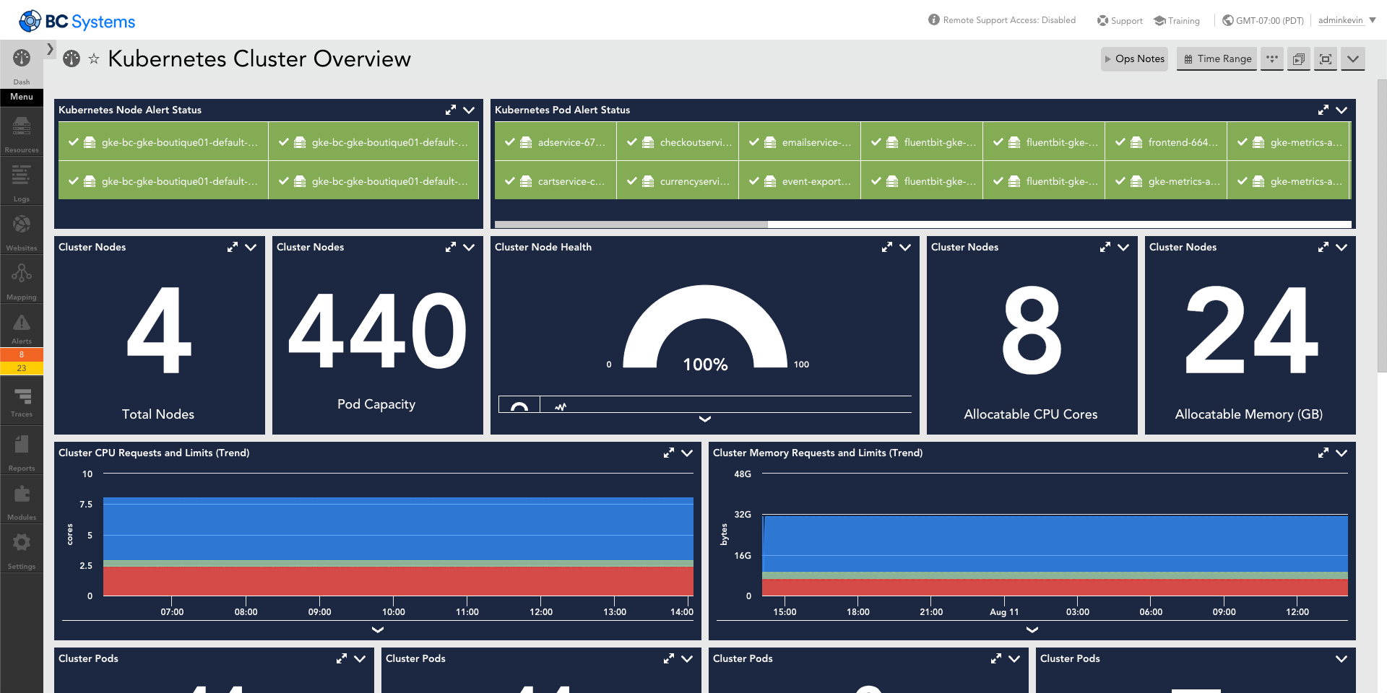The width and height of the screenshot is (1387, 693).
Task: Open Reports in the sidebar
Action: (x=22, y=450)
